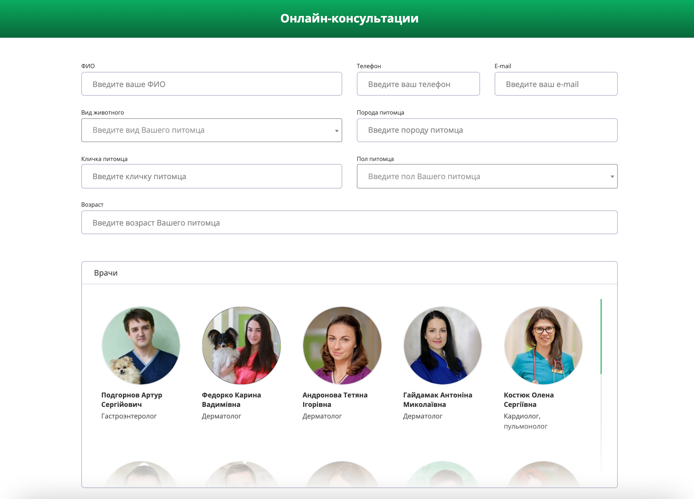Screen dimensions: 694x499
Task: Click the E-mail field label
Action: [503, 66]
